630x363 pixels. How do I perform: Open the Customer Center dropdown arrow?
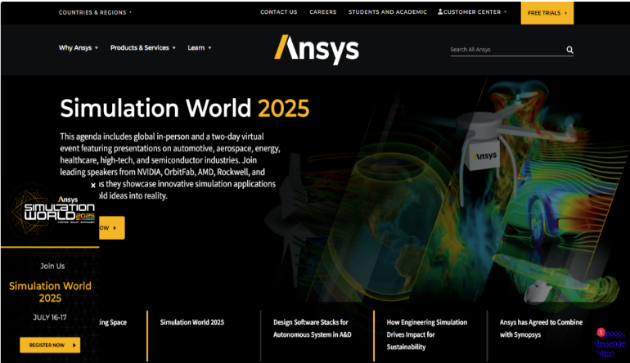pyautogui.click(x=505, y=12)
